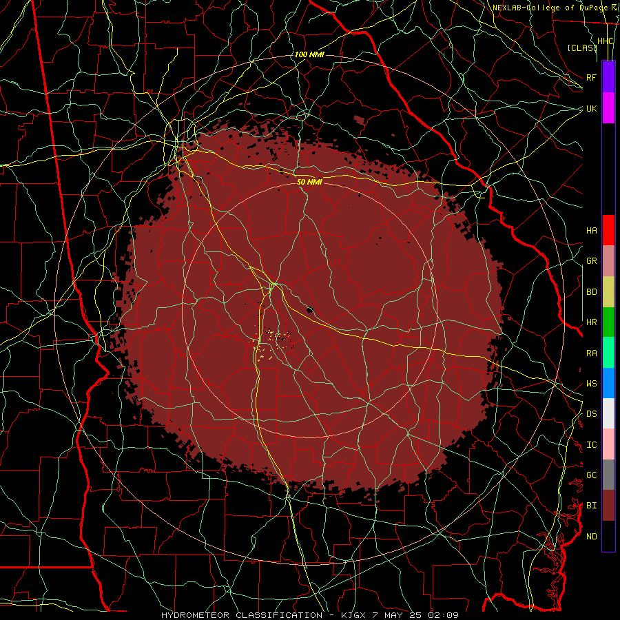Click the DS legend label
The width and height of the screenshot is (620, 620).
click(x=592, y=414)
